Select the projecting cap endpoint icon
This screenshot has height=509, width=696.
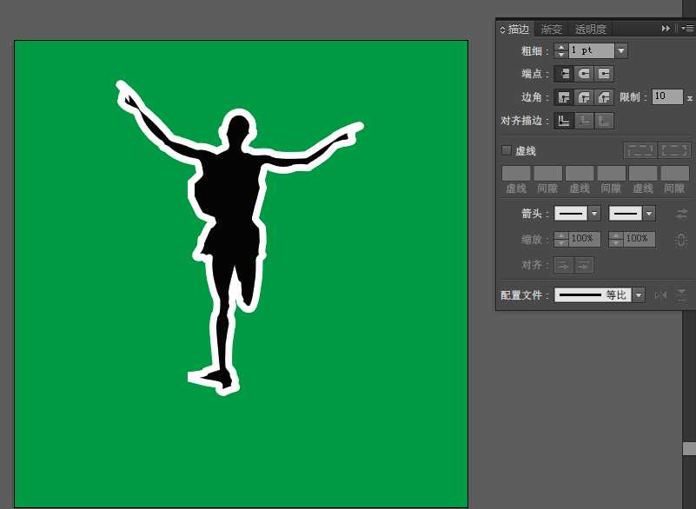(604, 74)
